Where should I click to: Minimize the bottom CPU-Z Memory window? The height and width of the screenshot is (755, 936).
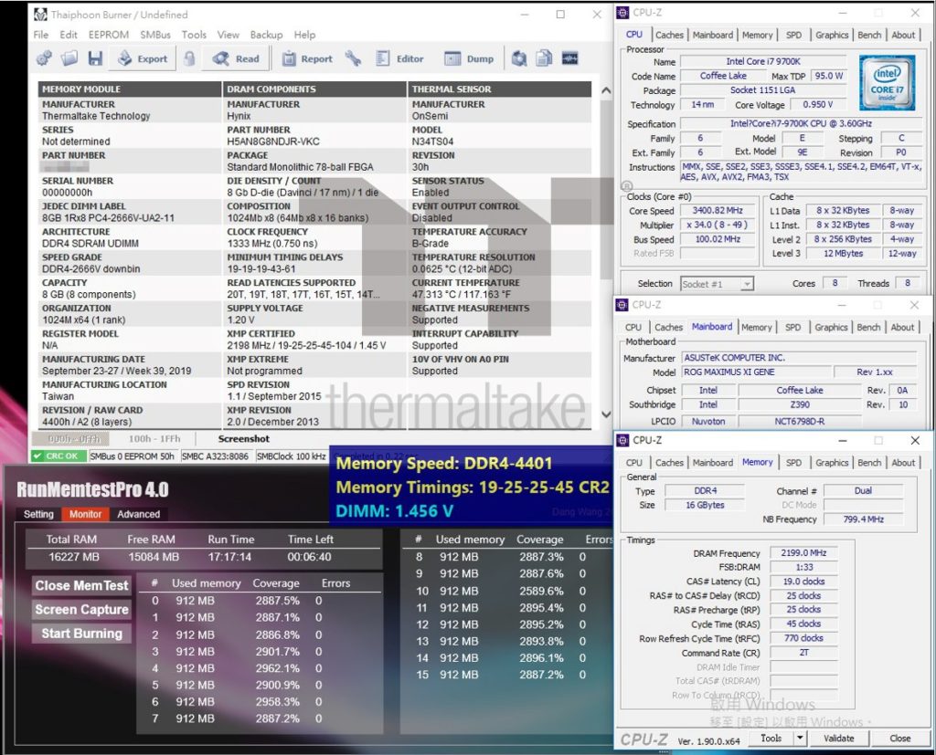coord(842,440)
